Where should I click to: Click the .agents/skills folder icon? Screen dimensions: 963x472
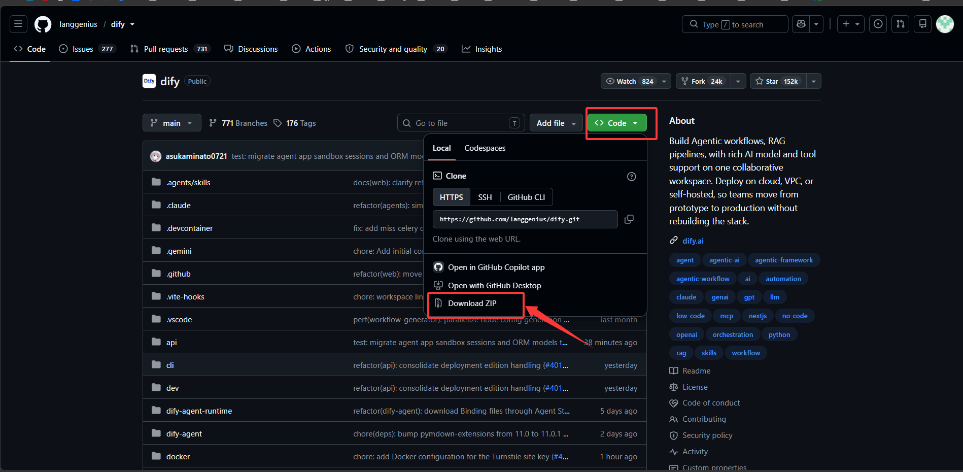tap(156, 182)
